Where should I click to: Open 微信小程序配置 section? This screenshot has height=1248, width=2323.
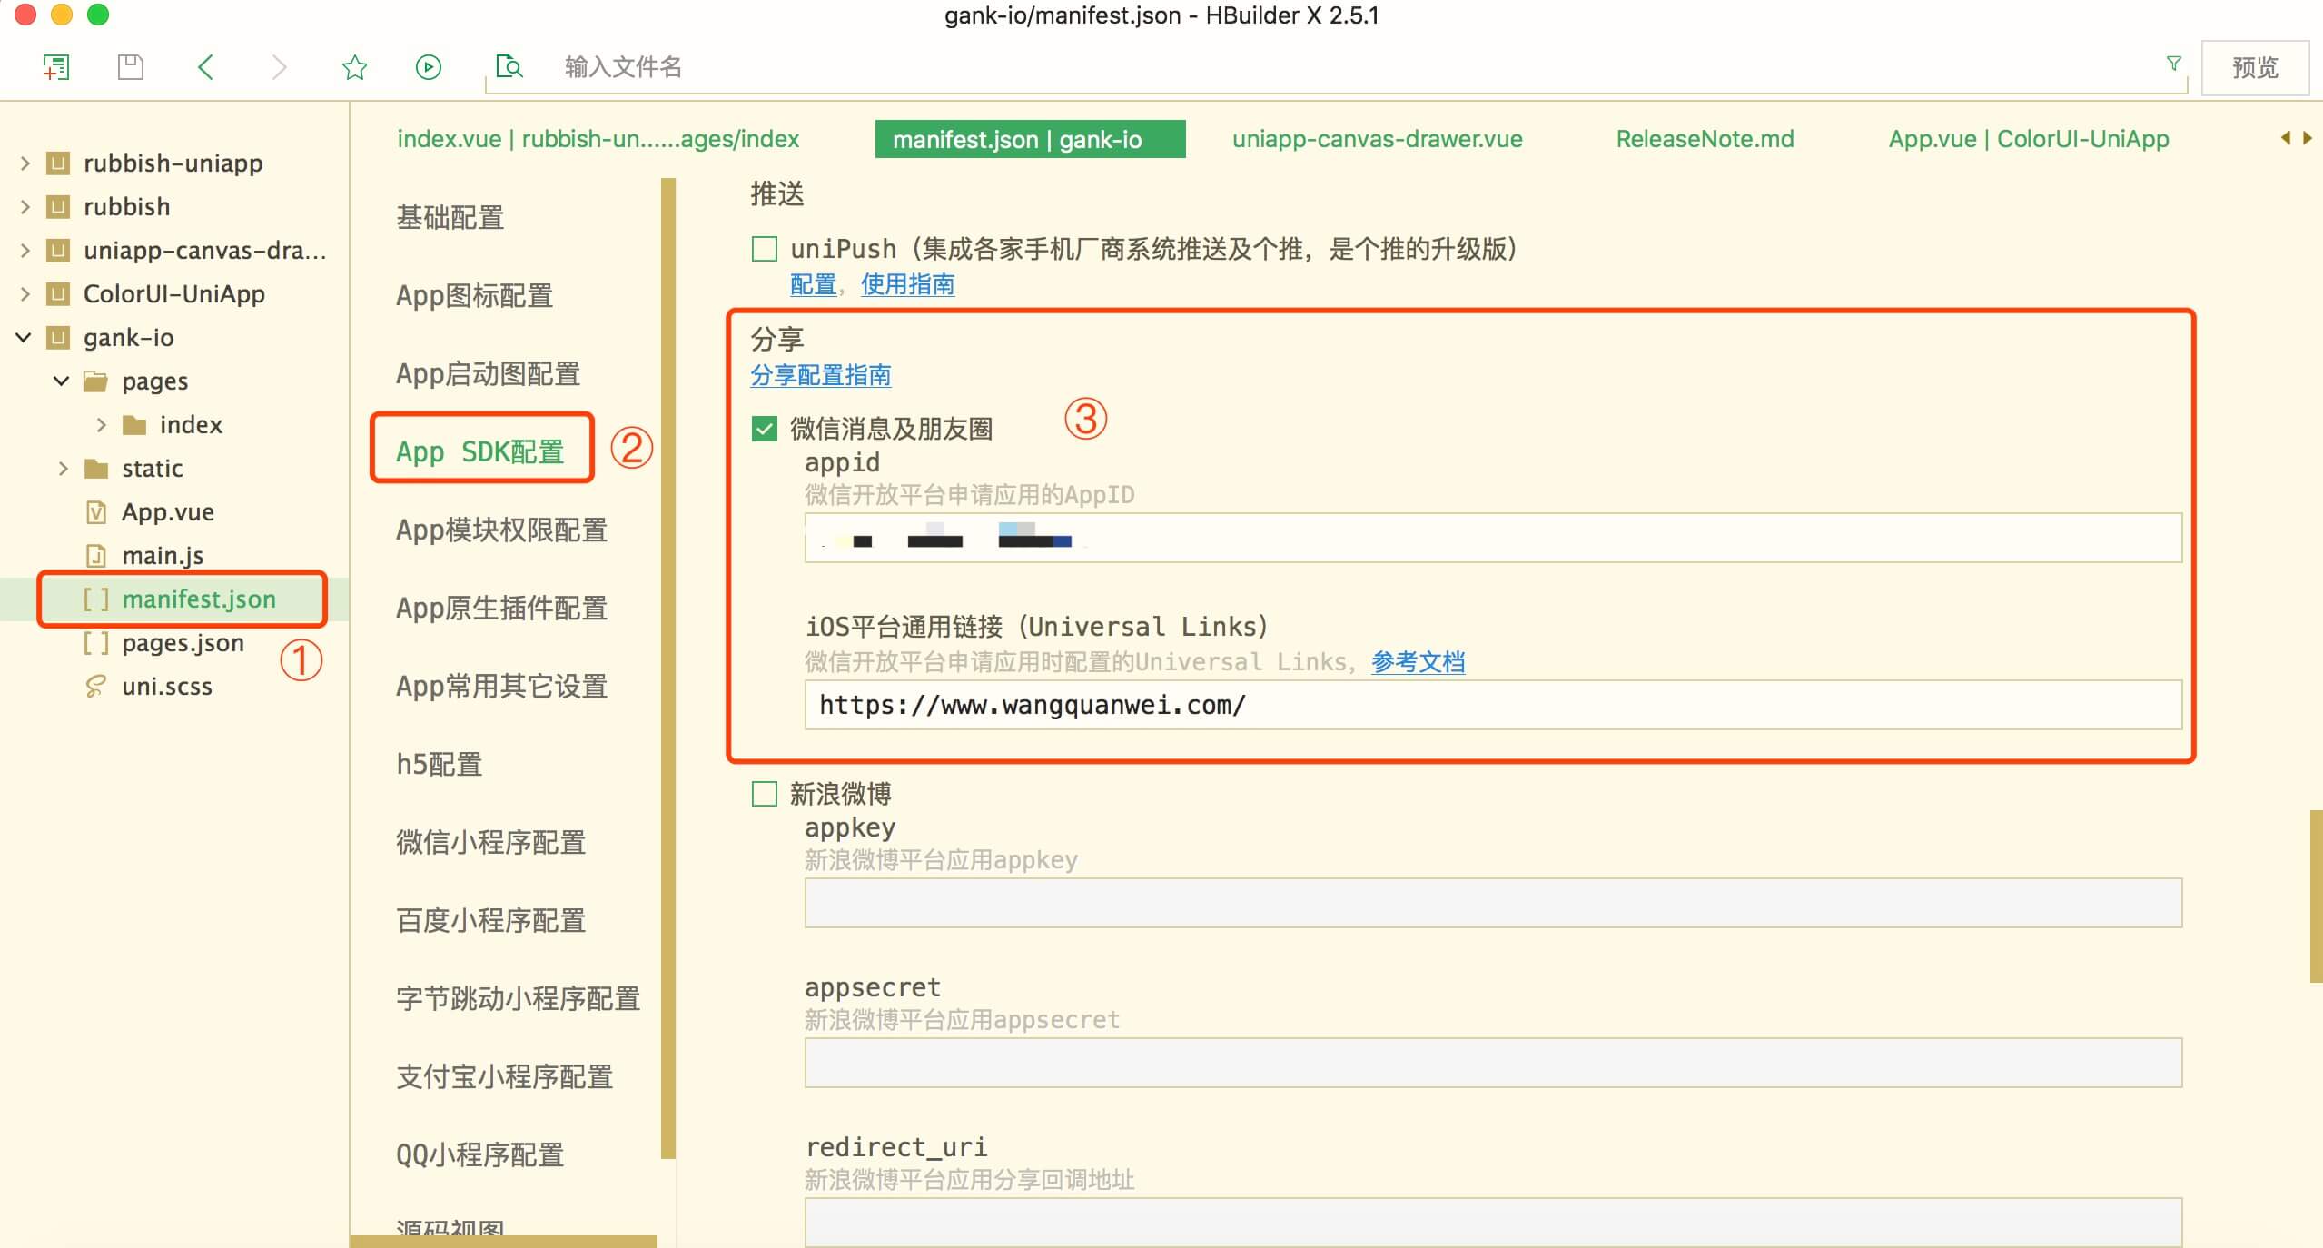tap(490, 842)
